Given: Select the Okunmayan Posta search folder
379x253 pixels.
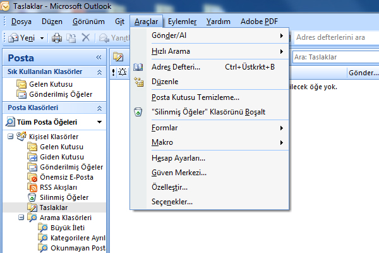Looking at the screenshot, I should (78, 248).
